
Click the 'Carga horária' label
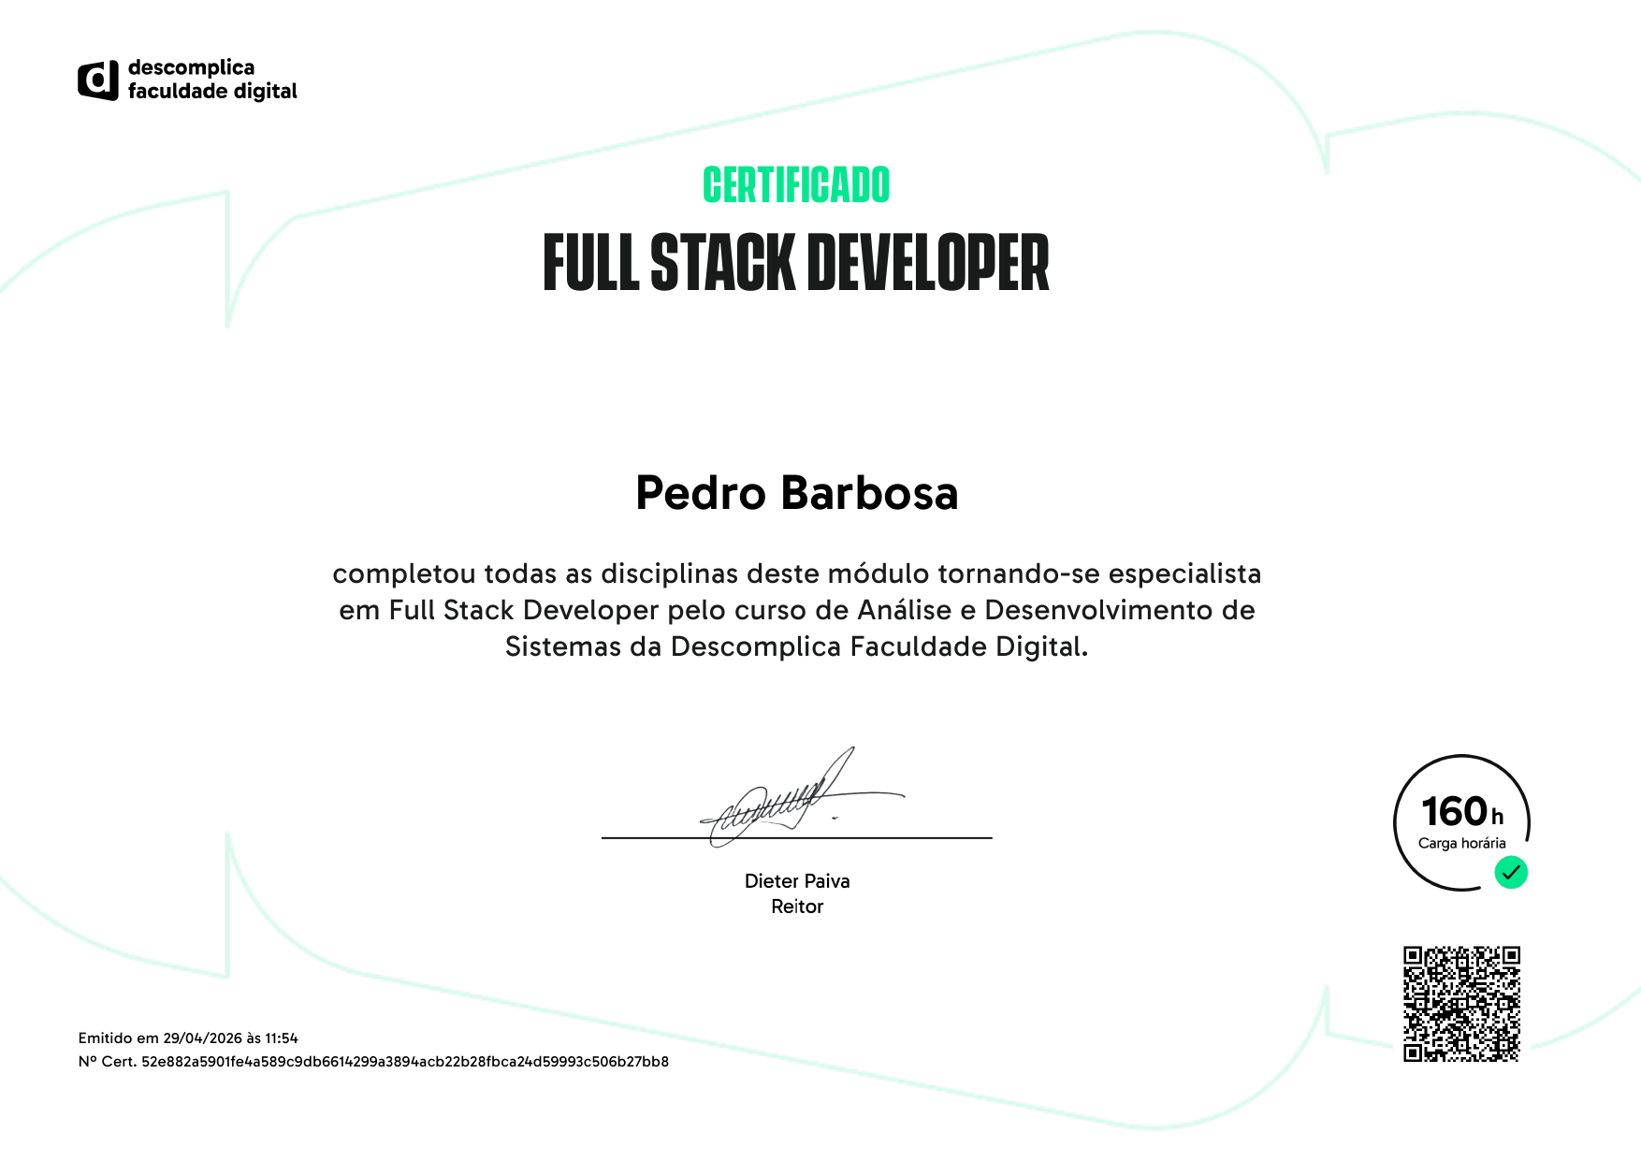[1462, 843]
